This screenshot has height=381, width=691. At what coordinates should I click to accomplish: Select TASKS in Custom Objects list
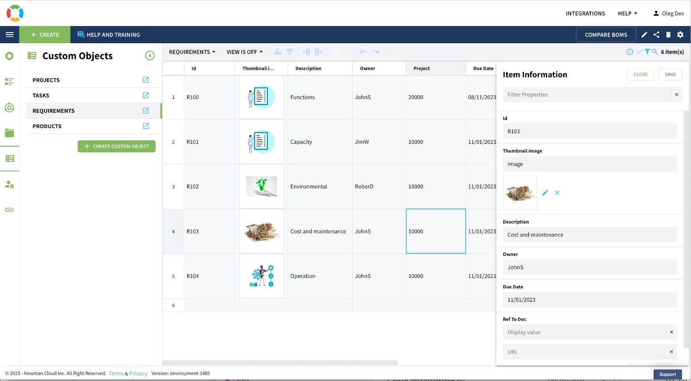point(41,95)
